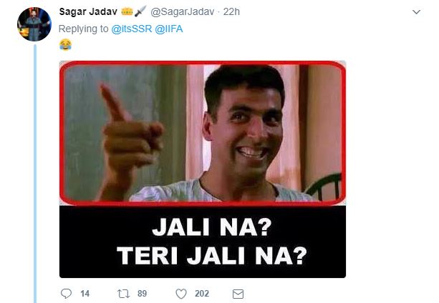
Task: Open Sagar Jadav's round profile avatar
Action: click(x=34, y=24)
